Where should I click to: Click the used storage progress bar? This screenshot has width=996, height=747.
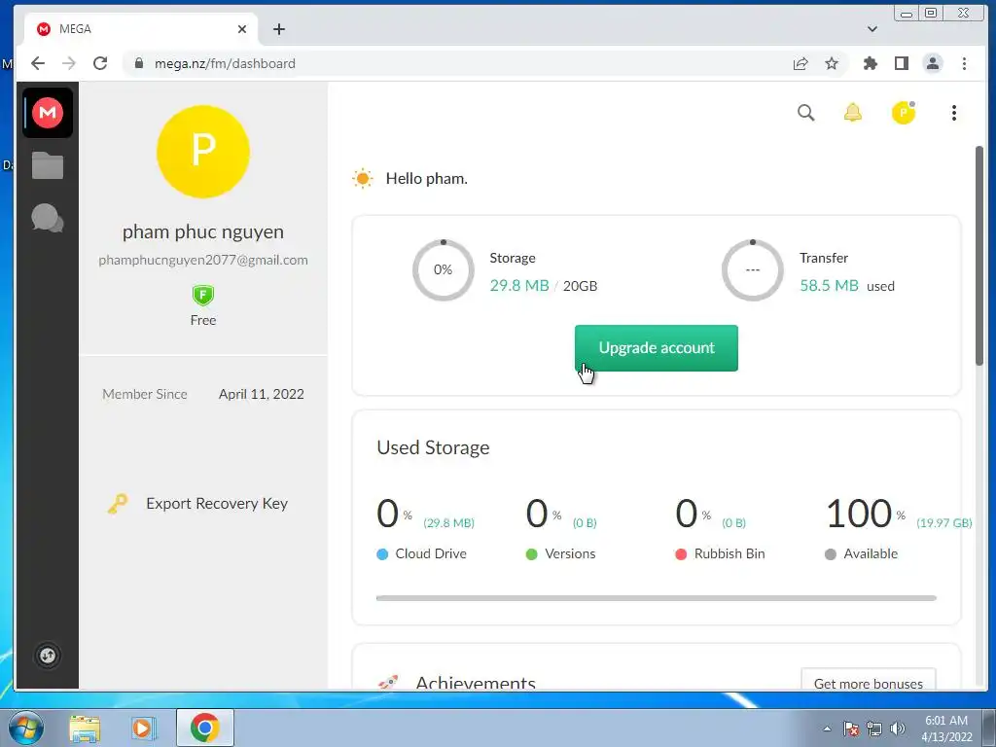[657, 598]
